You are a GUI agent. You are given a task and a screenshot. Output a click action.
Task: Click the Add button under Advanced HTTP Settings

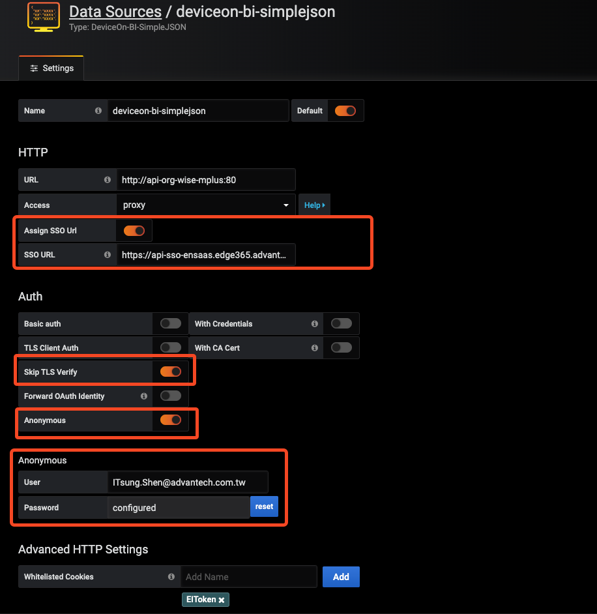coord(341,576)
